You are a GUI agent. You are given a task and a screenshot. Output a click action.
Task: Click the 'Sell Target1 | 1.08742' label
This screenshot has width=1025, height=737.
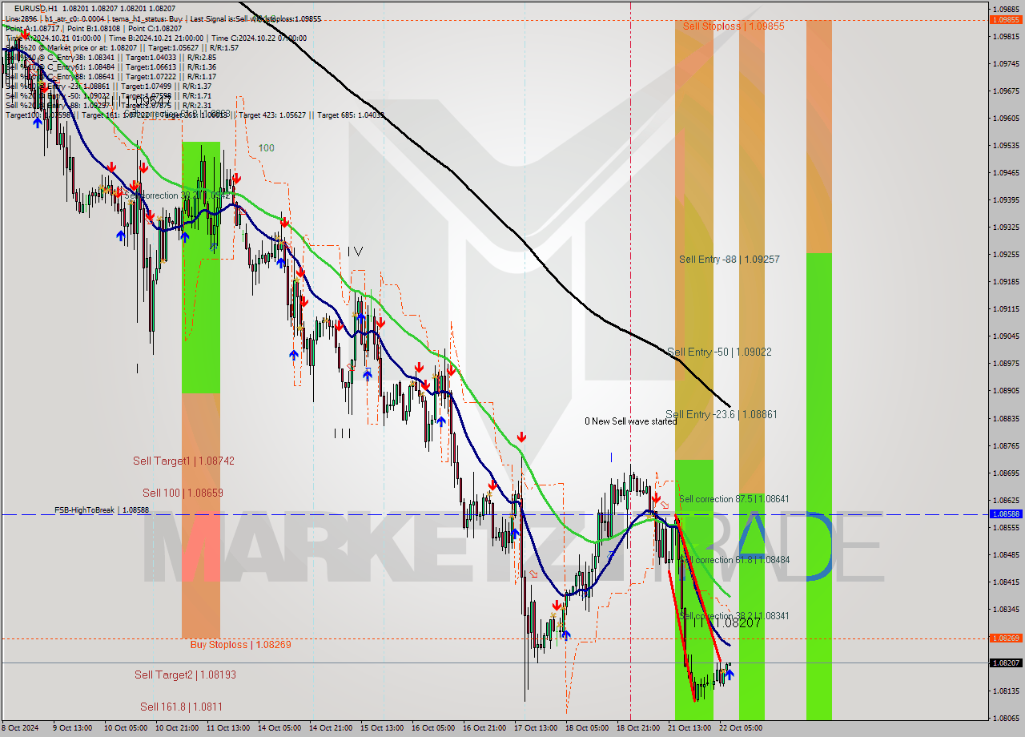[x=183, y=461]
